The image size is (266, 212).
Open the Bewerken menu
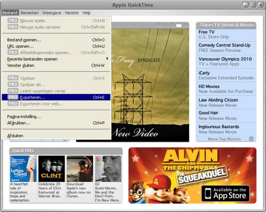pyautogui.click(x=30, y=13)
